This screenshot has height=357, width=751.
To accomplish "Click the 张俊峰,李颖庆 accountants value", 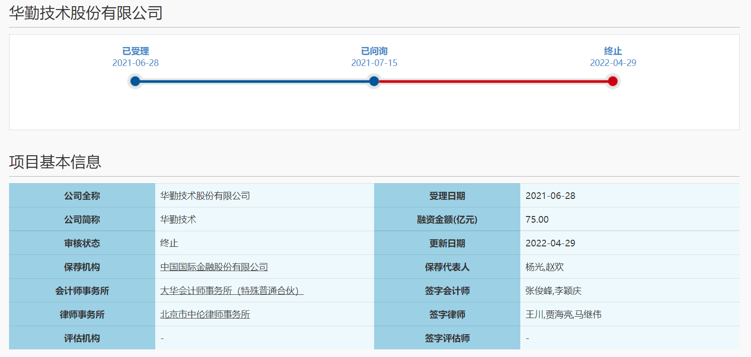I will pos(554,291).
